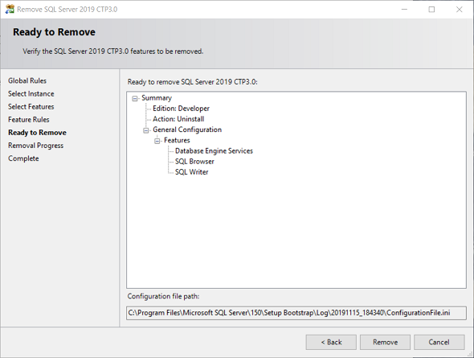
Task: Select SQL Writer feature entry
Action: [x=192, y=172]
